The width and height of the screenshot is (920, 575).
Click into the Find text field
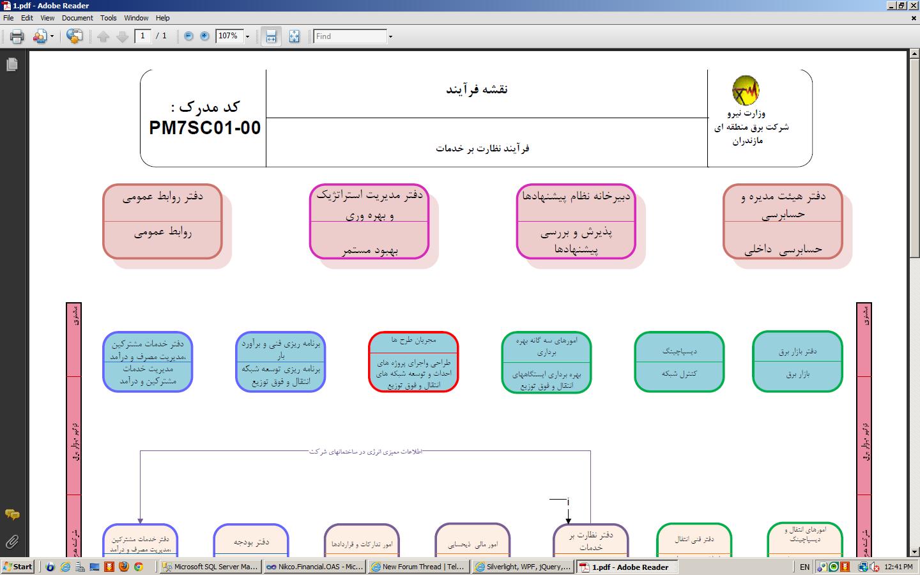point(350,36)
